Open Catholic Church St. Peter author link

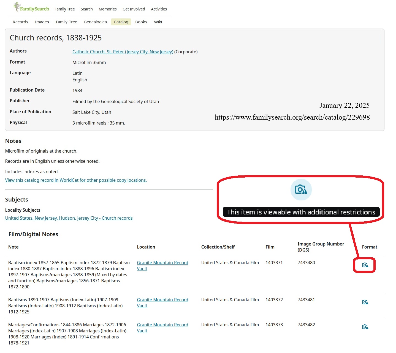click(x=123, y=52)
